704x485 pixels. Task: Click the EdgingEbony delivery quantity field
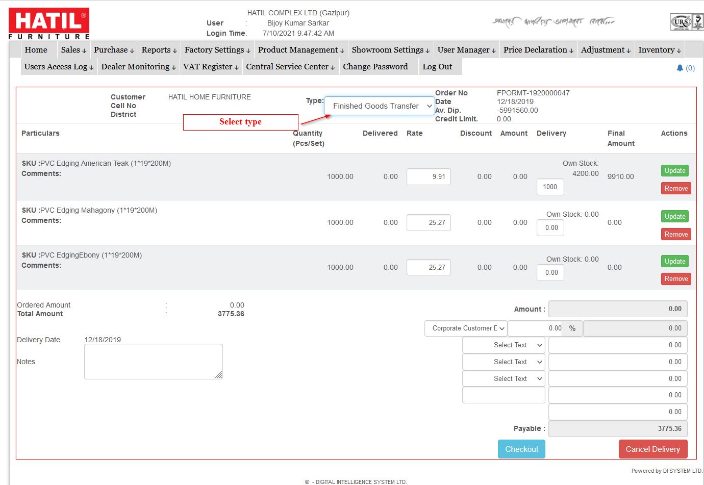[550, 273]
